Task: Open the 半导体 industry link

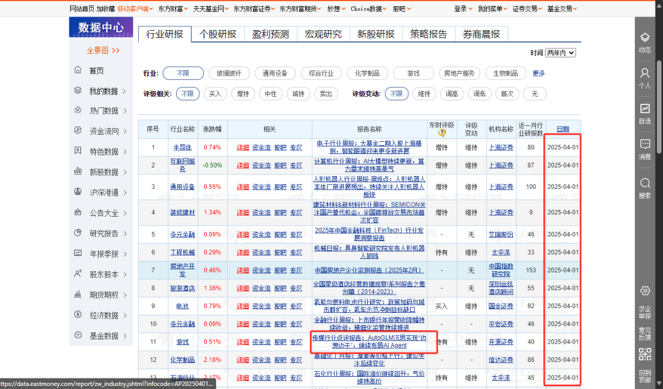Action: (183, 147)
